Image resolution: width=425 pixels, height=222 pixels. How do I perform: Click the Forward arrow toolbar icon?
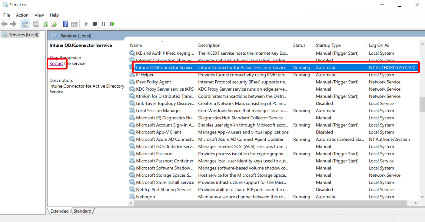tap(13, 24)
